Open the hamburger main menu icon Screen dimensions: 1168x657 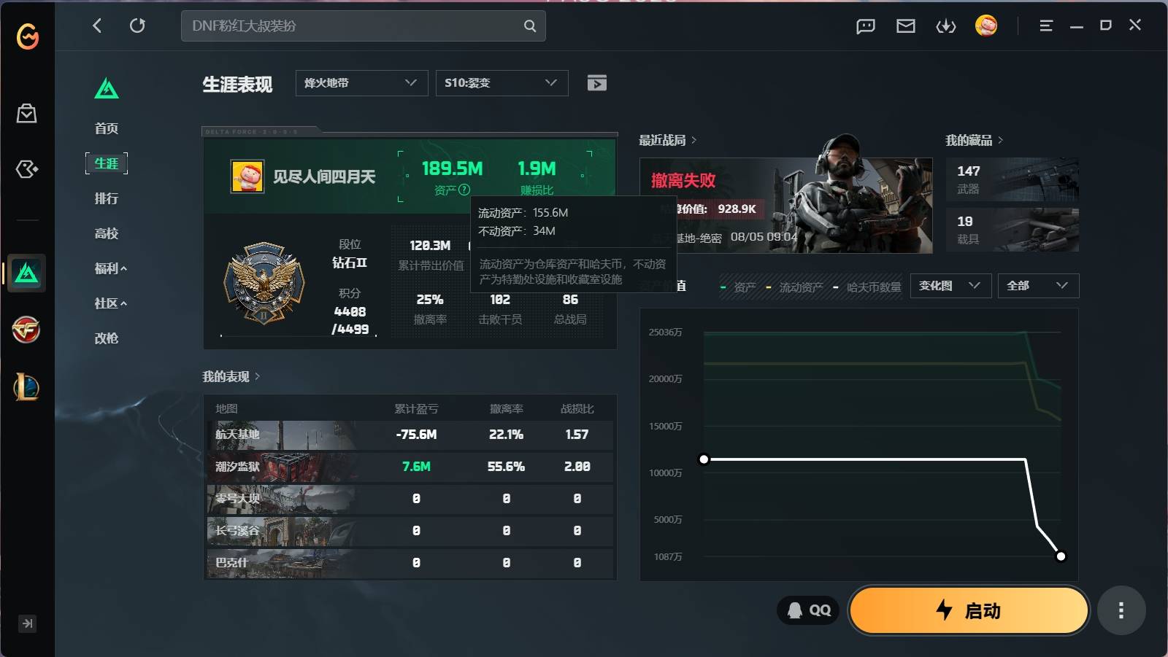[1046, 26]
